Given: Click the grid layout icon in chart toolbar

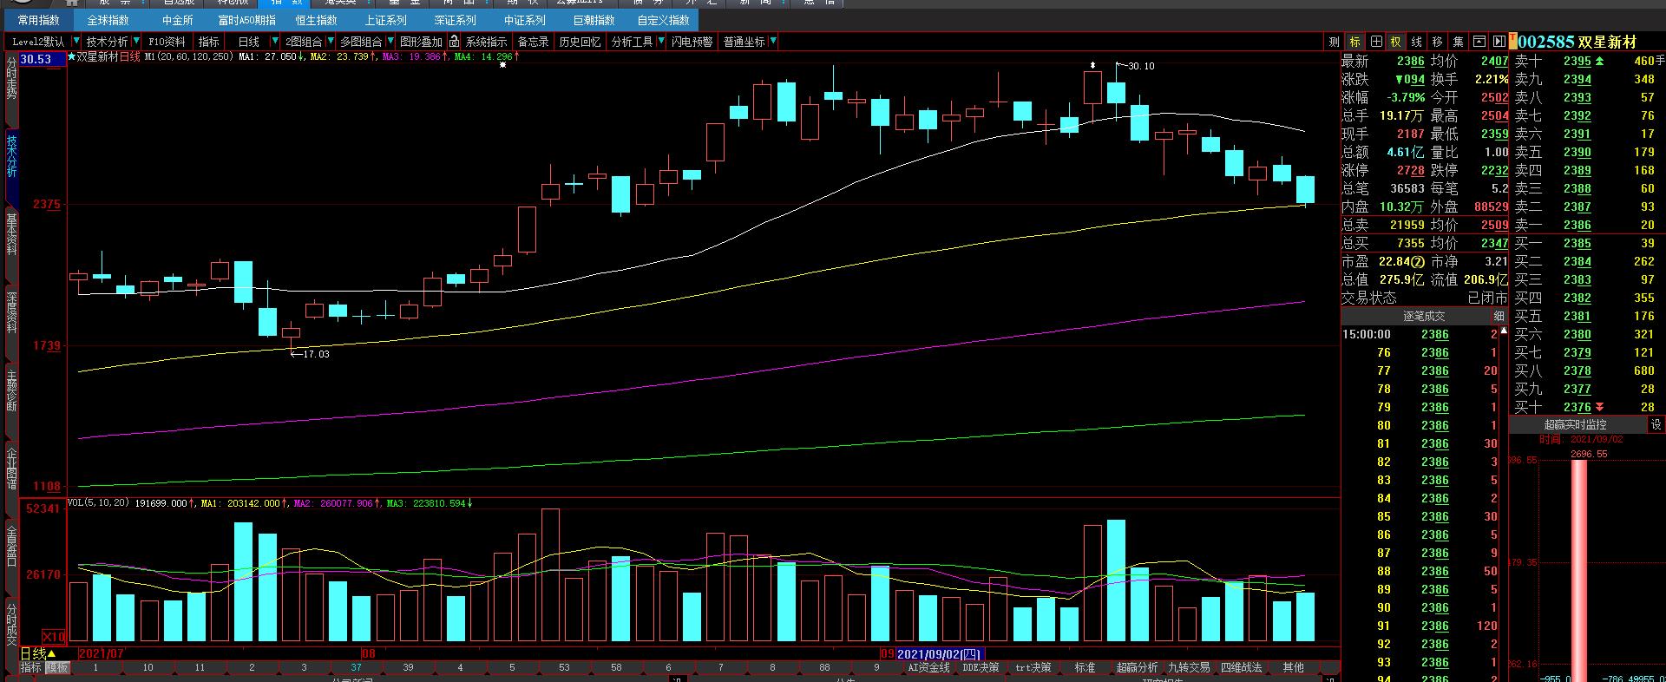Looking at the screenshot, I should tap(1376, 42).
